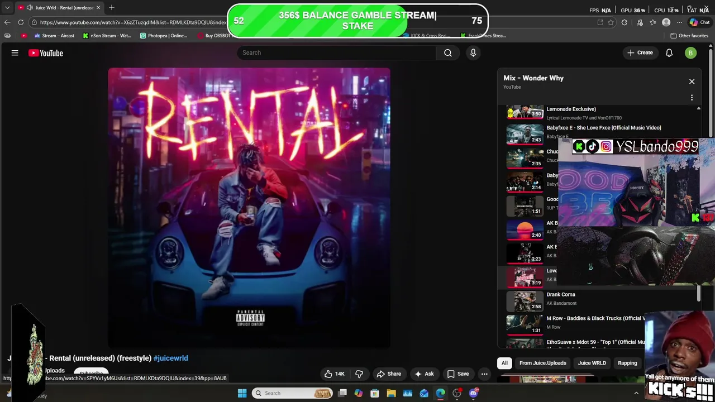Open the #juicewrld hashtag link
Image resolution: width=715 pixels, height=402 pixels.
tap(170, 358)
